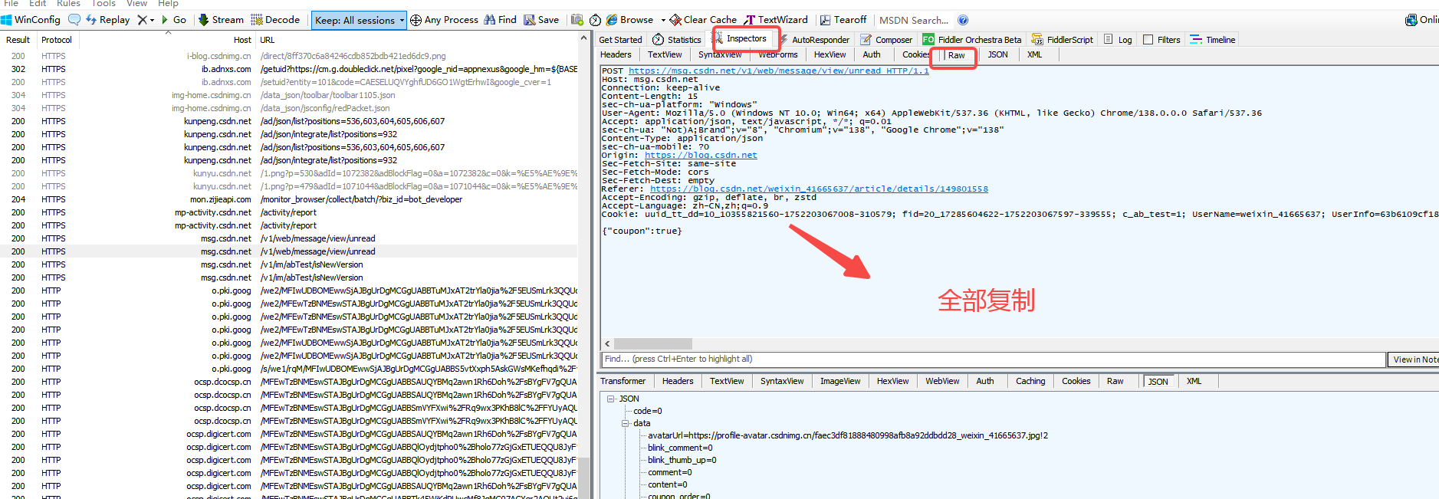Click the timer stopwatch toolbar icon
Screen dimensions: 1439x499
(595, 20)
